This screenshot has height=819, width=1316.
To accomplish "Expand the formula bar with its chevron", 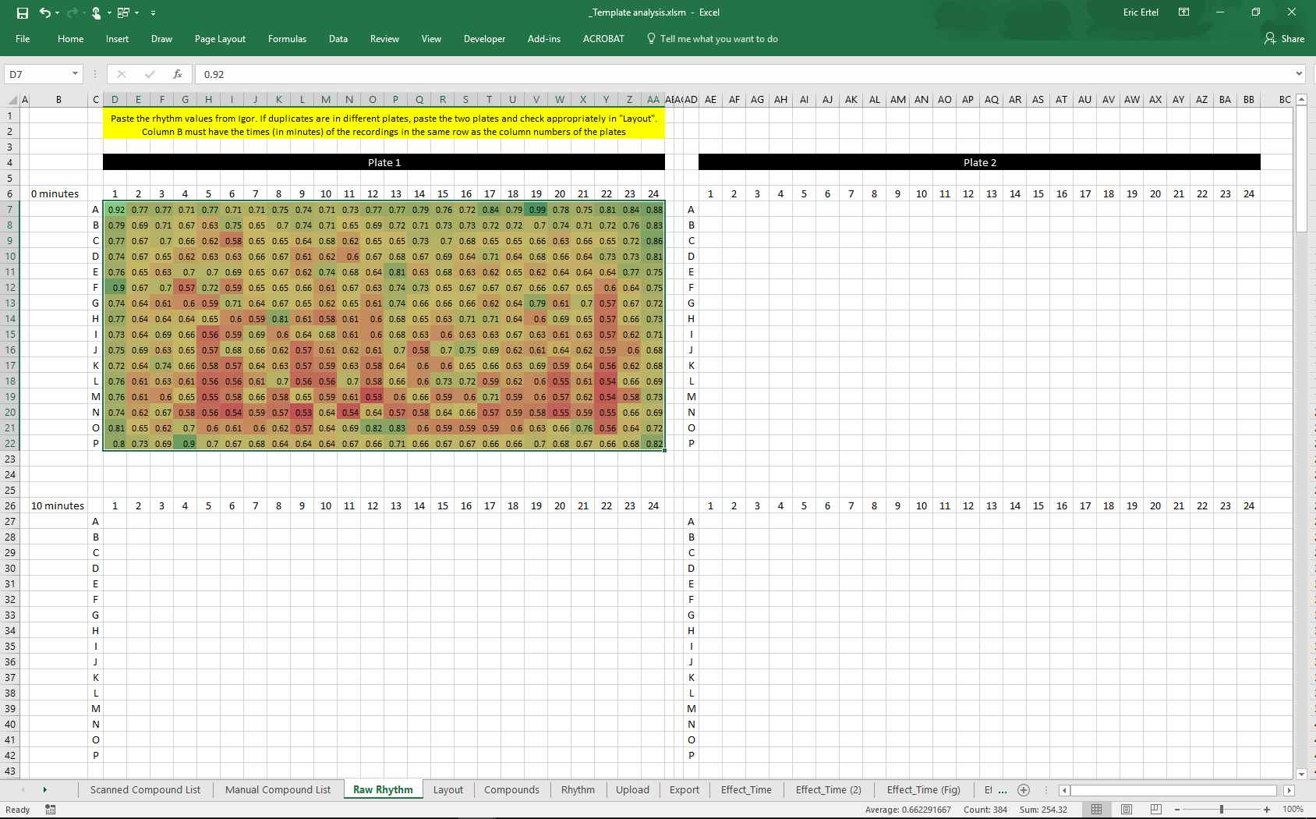I will (1299, 74).
